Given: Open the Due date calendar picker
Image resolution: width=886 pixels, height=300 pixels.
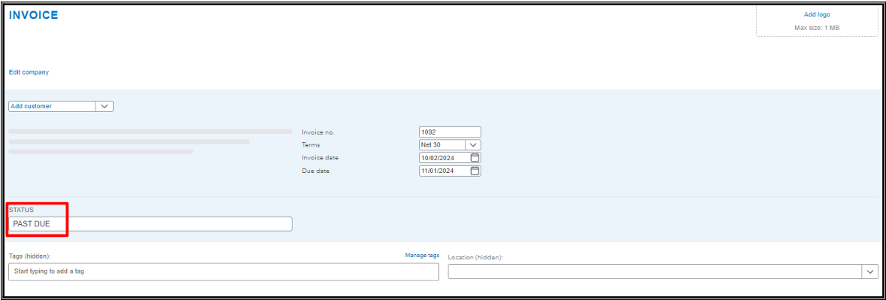Looking at the screenshot, I should 475,171.
